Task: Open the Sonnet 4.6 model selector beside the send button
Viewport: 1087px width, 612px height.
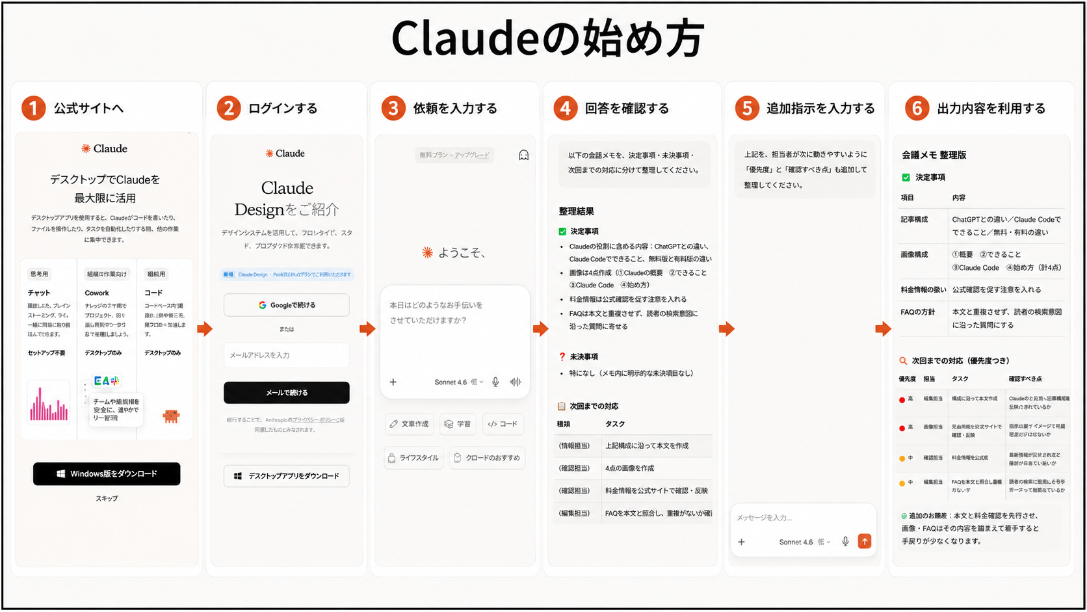Action: [x=804, y=542]
